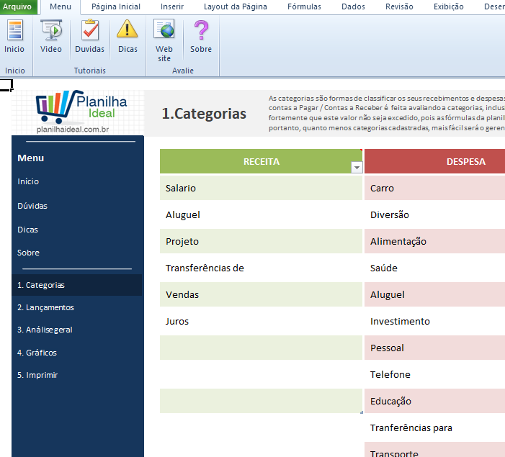Select the Saúde despesa cell
The width and height of the screenshot is (505, 457).
[435, 268]
